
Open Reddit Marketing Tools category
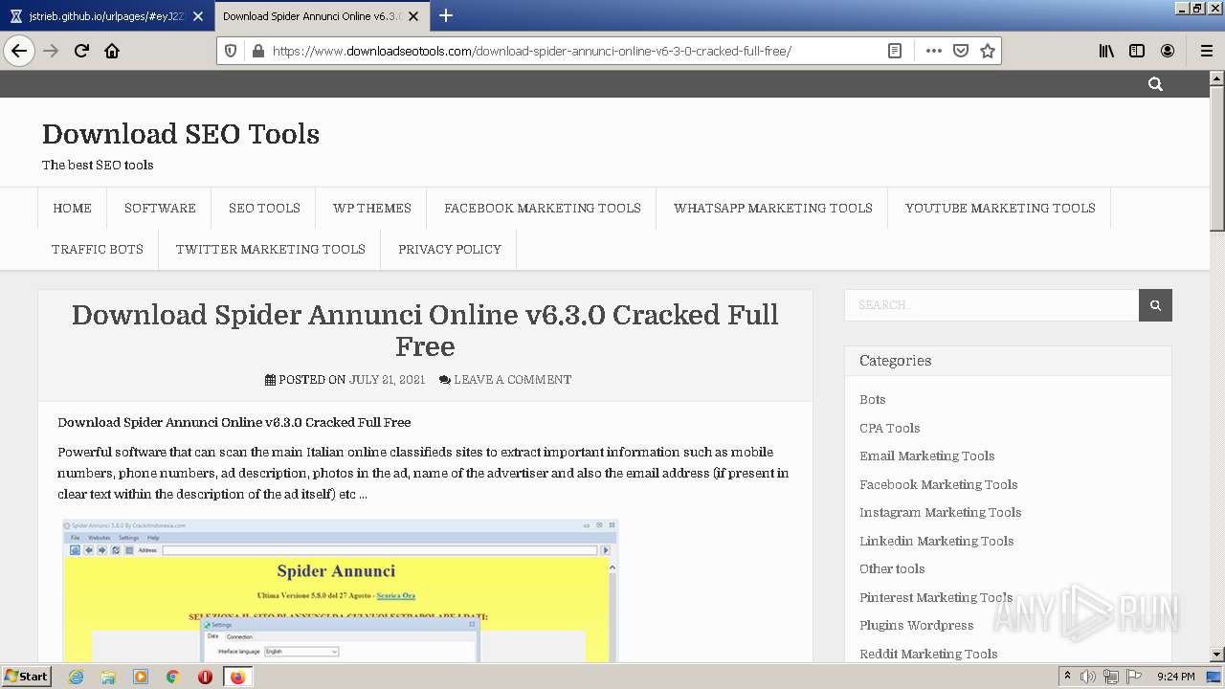[928, 654]
